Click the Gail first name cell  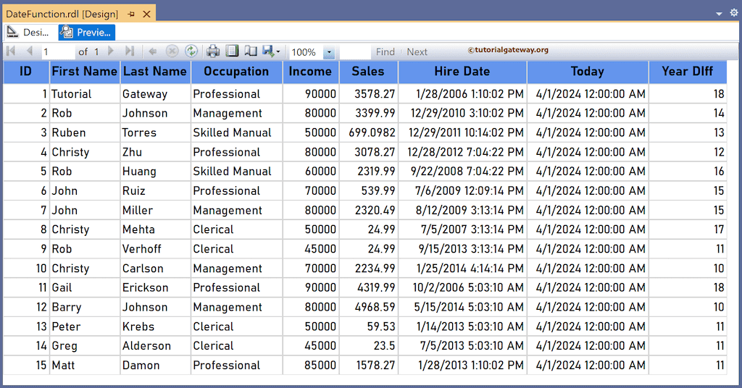click(x=85, y=287)
